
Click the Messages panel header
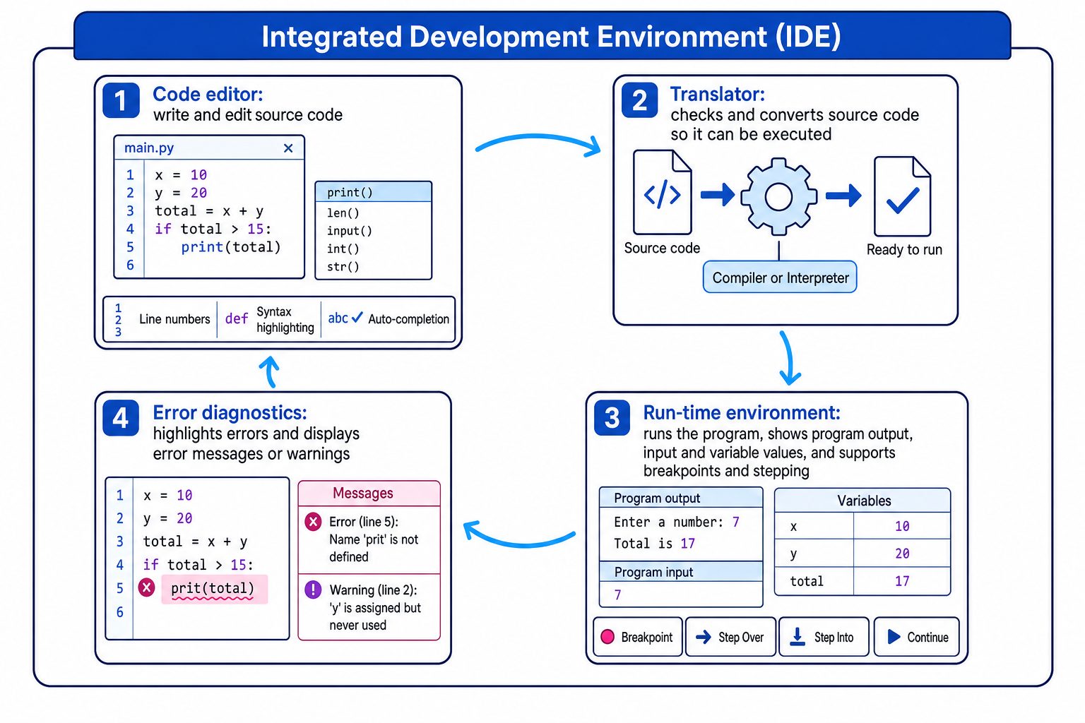pyautogui.click(x=369, y=494)
